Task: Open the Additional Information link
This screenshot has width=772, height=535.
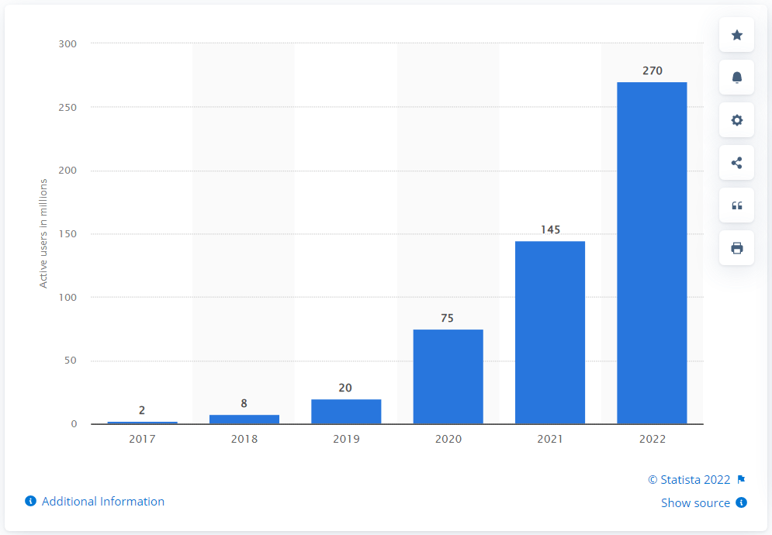Action: [x=103, y=501]
